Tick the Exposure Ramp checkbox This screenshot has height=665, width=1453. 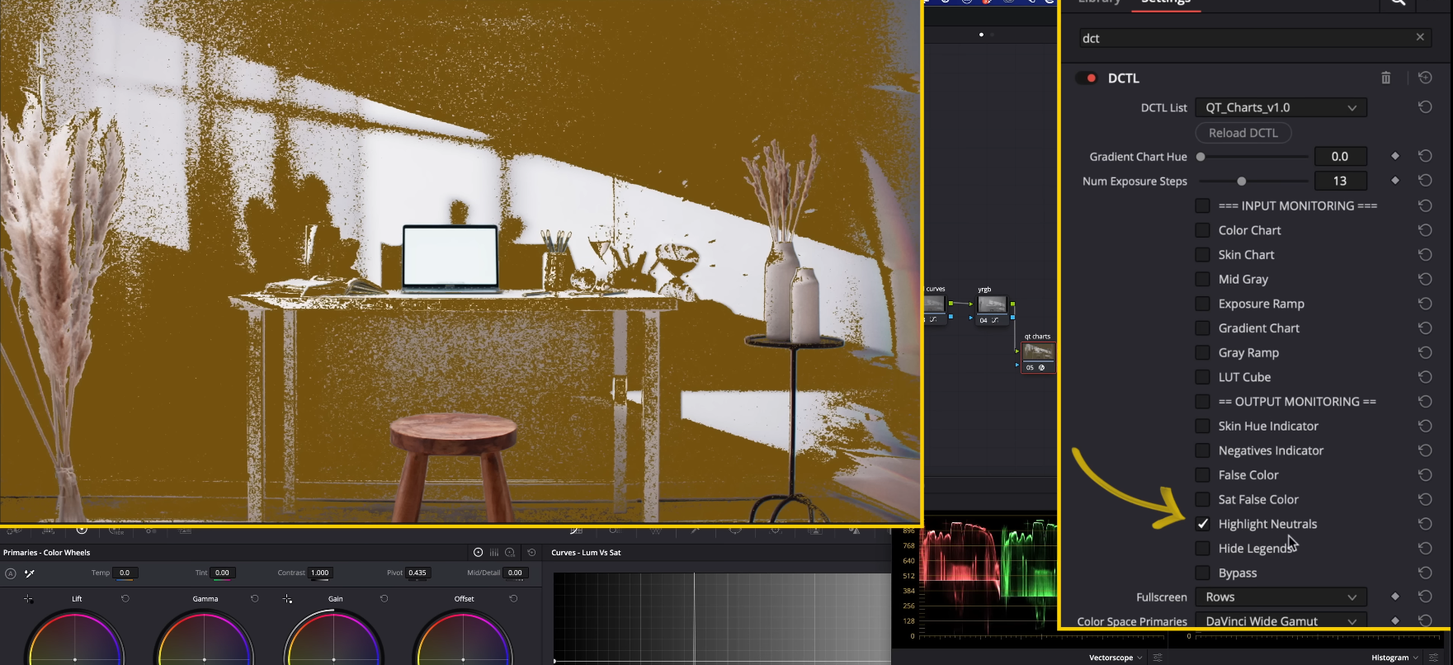tap(1203, 304)
